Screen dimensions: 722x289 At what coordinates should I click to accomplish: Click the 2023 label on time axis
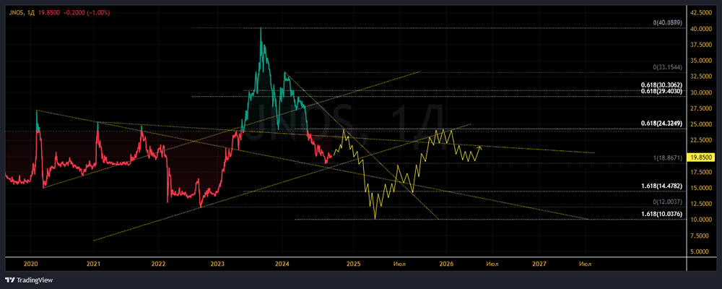[x=217, y=264]
